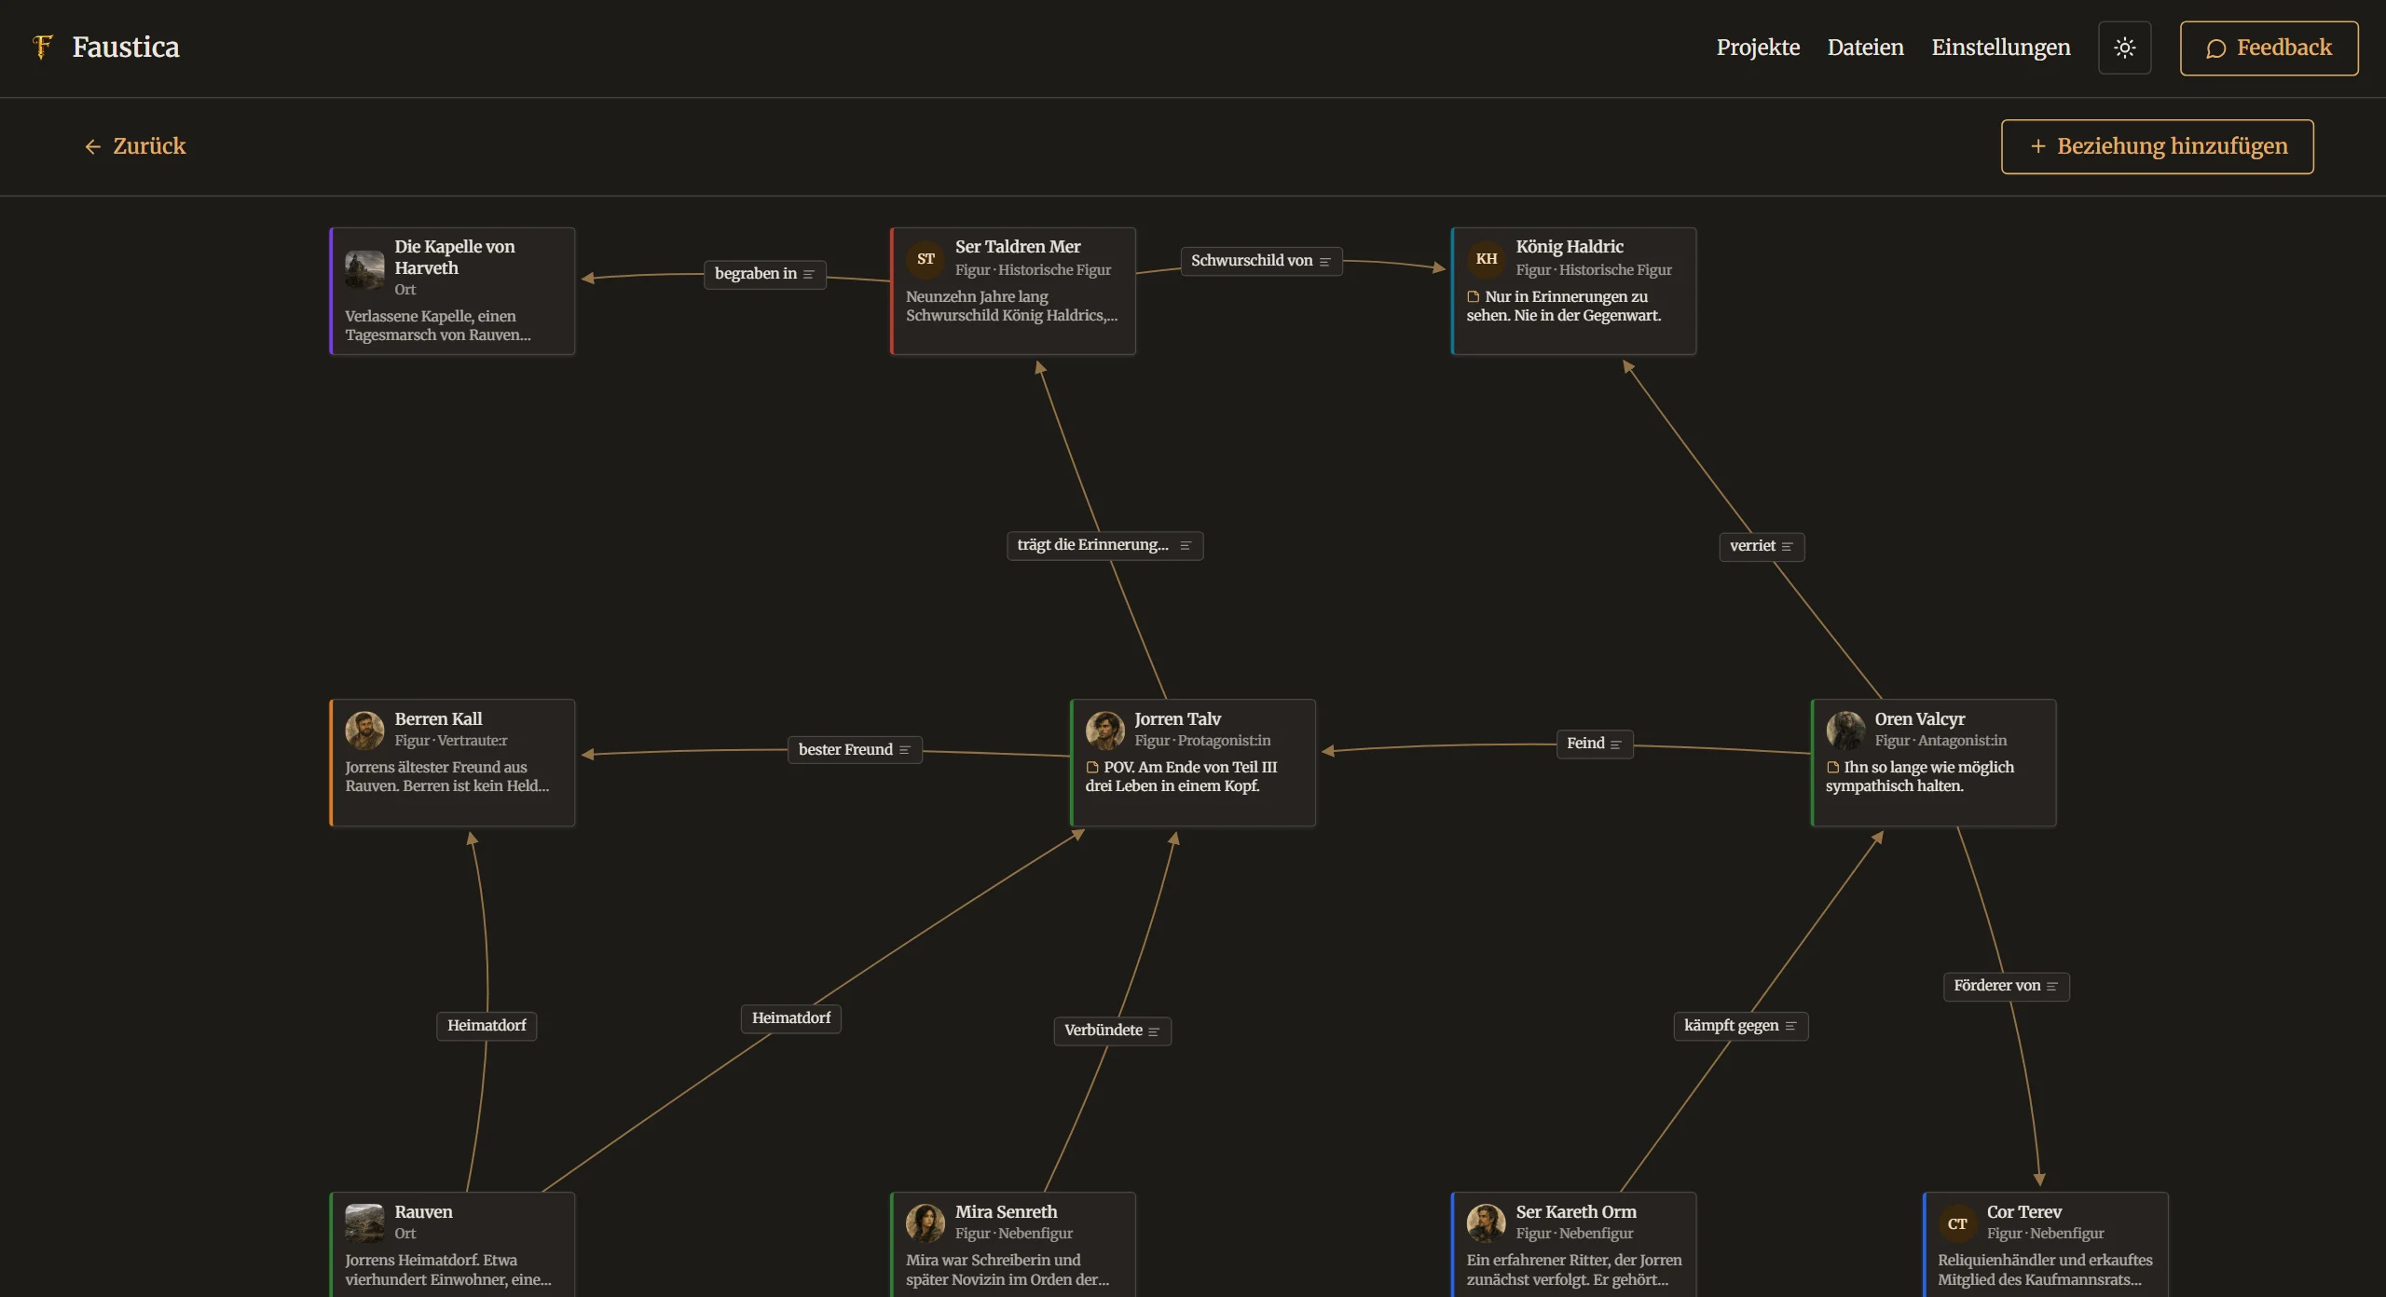Click Beziehung hinzufügen button
Screen dimensions: 2386x1297
point(2157,146)
